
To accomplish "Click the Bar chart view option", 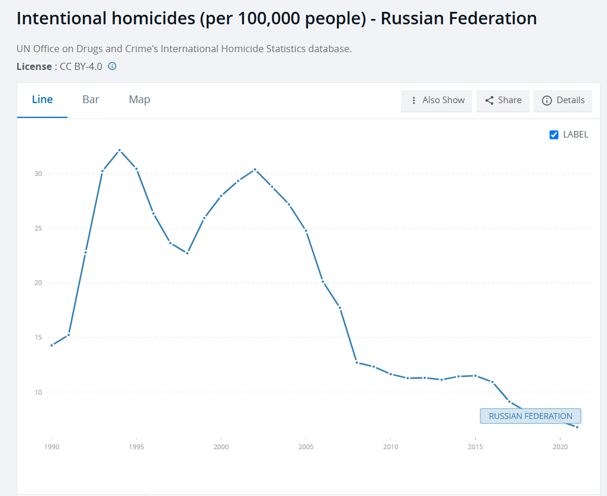I will coord(91,99).
